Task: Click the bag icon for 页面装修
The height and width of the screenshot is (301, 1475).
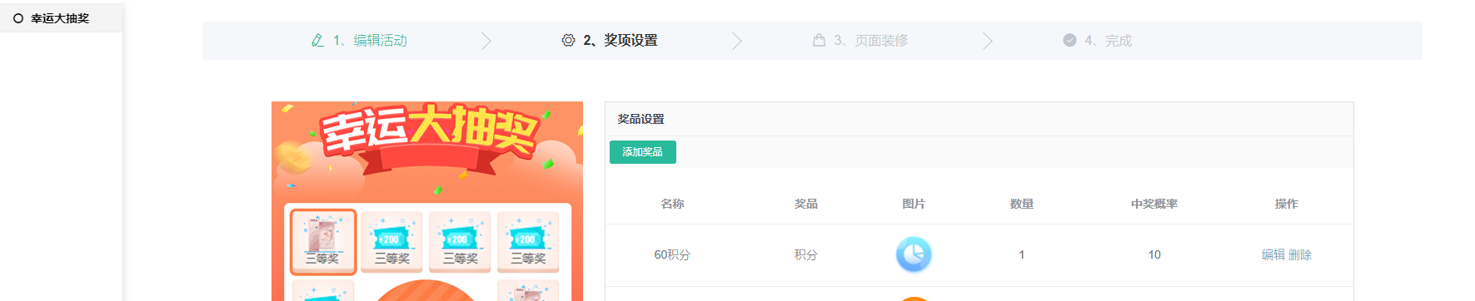Action: pos(819,40)
